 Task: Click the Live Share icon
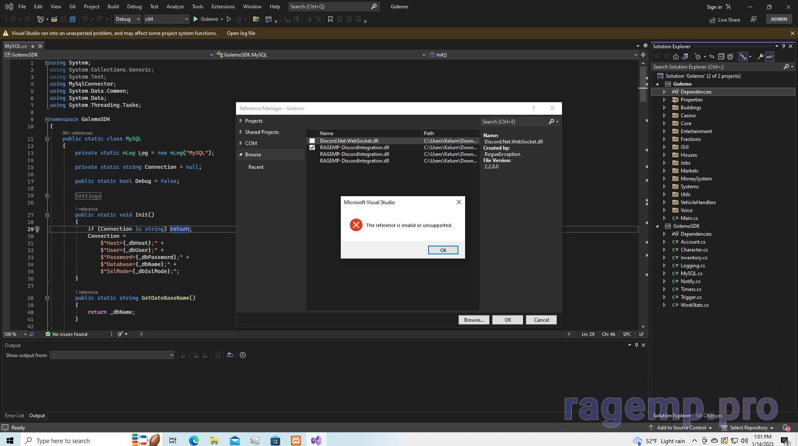(713, 20)
